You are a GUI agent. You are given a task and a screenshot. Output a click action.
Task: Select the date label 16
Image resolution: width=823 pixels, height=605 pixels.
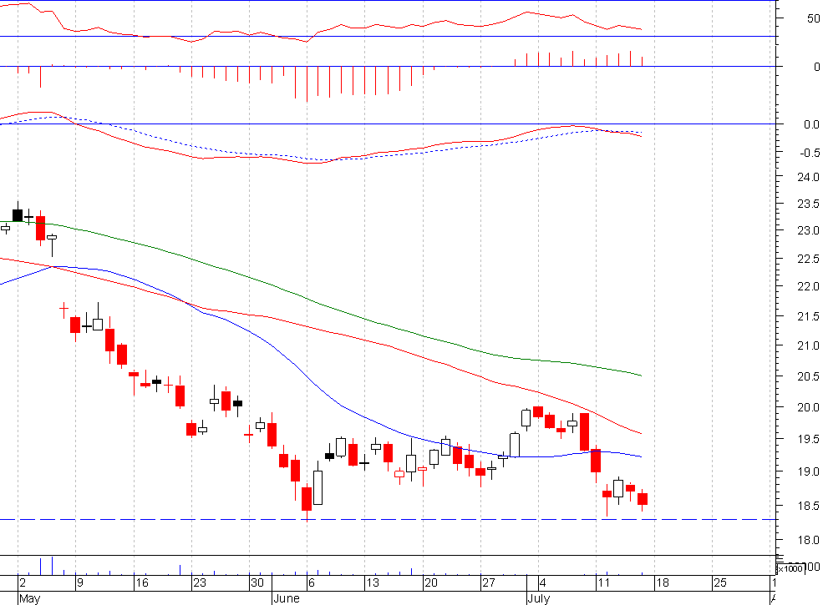[x=142, y=583]
